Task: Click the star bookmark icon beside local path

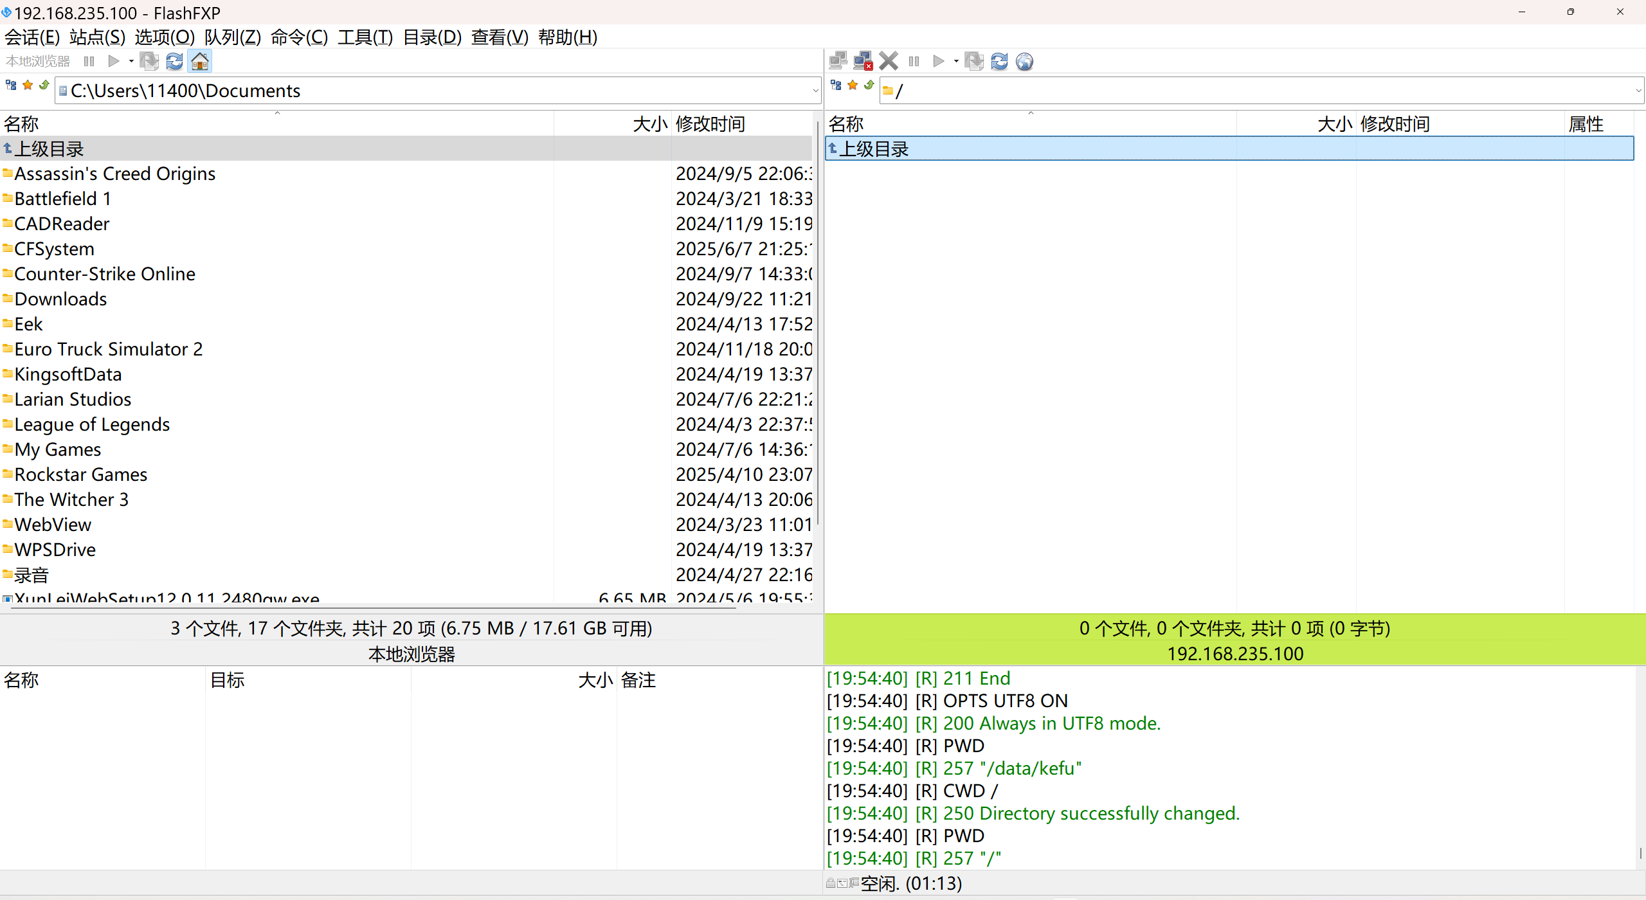Action: tap(28, 85)
